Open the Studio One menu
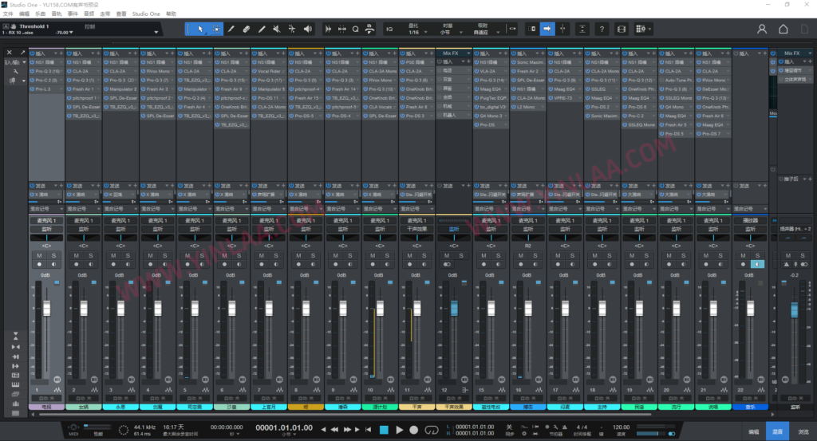 tap(145, 14)
